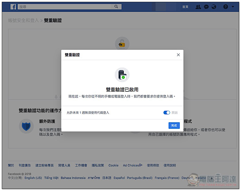The image size is (241, 191).
Task: Open the Cookie footer link
Action: (114, 165)
